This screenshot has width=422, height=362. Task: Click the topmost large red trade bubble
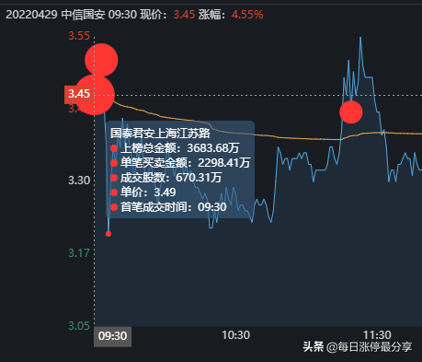coord(101,60)
